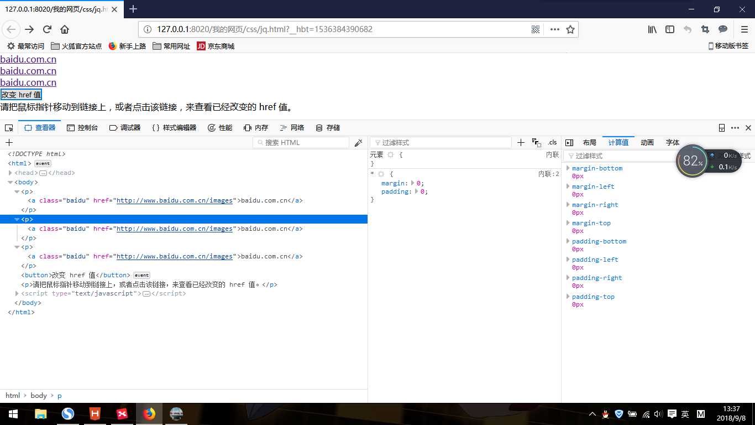
Task: Toggle responsive design mode
Action: tap(722, 128)
